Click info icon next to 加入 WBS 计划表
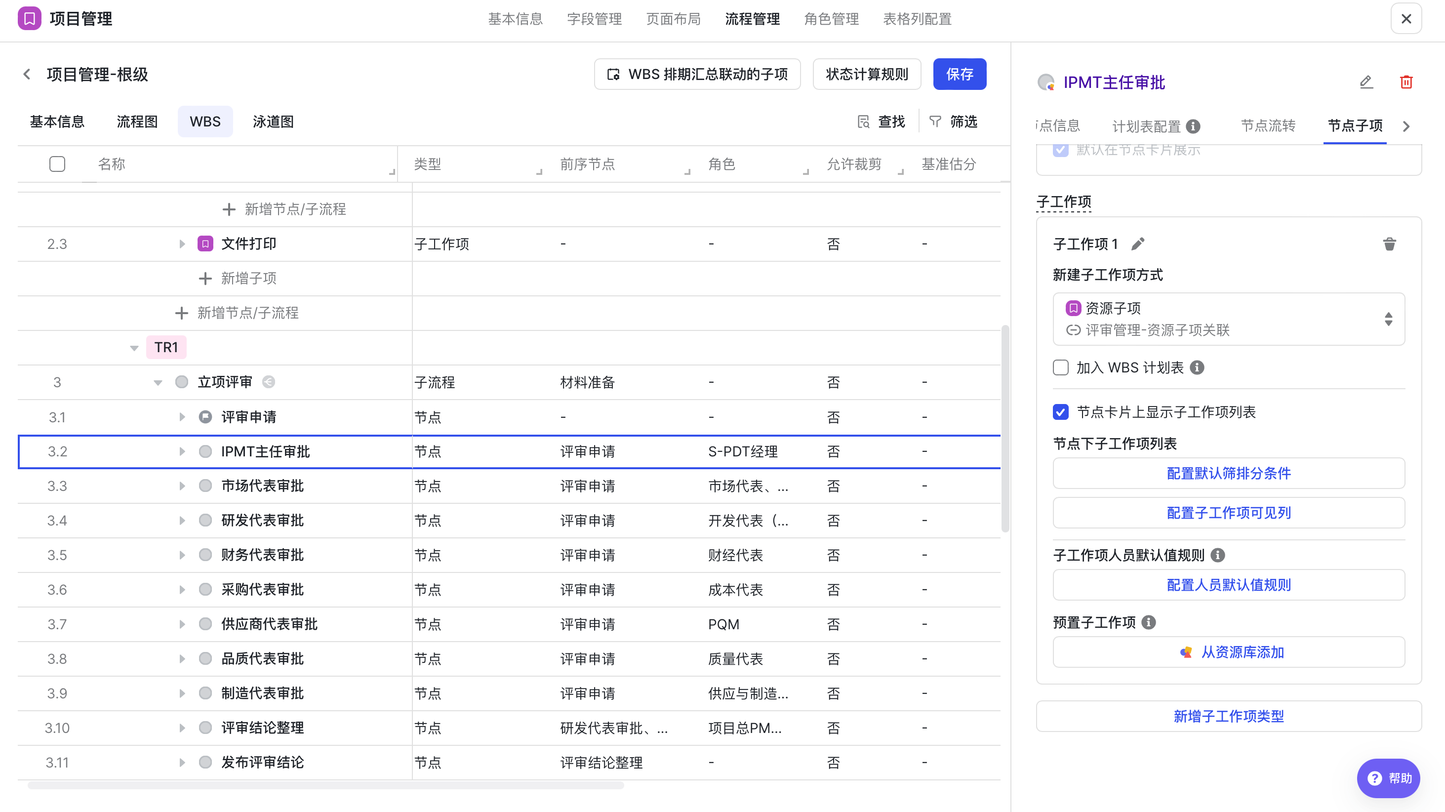This screenshot has height=812, width=1445. (x=1197, y=367)
